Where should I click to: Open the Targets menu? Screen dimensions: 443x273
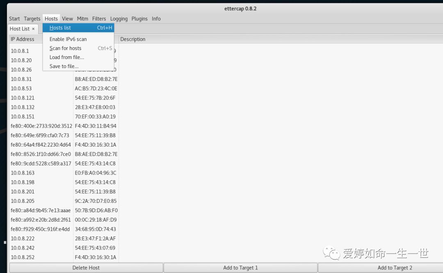(32, 18)
